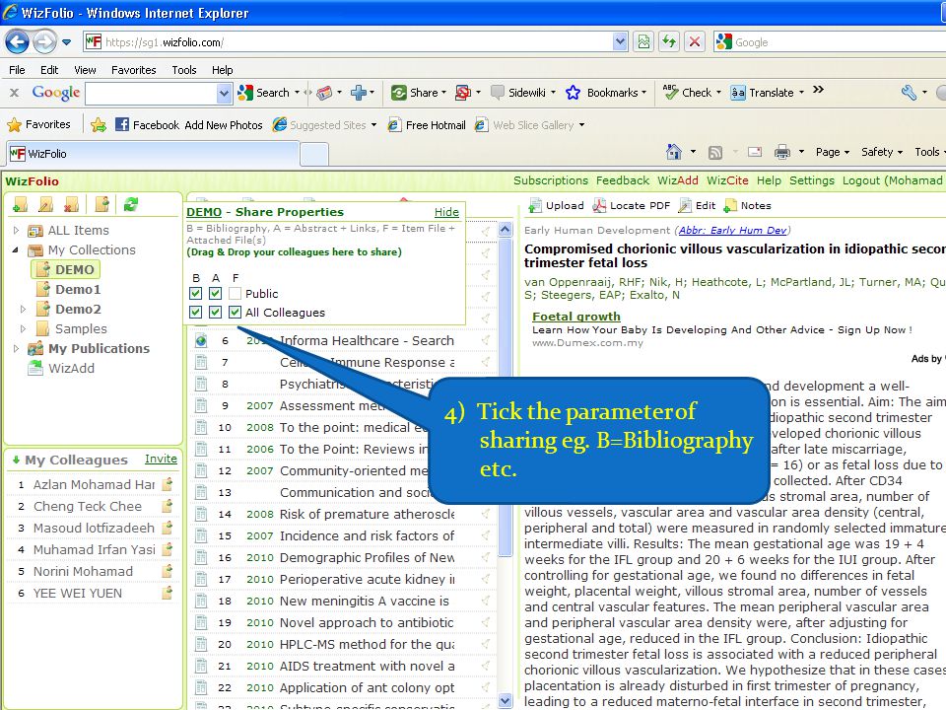Screen dimensions: 946x710
Task: Open the Page dropdown menu
Action: click(x=832, y=152)
